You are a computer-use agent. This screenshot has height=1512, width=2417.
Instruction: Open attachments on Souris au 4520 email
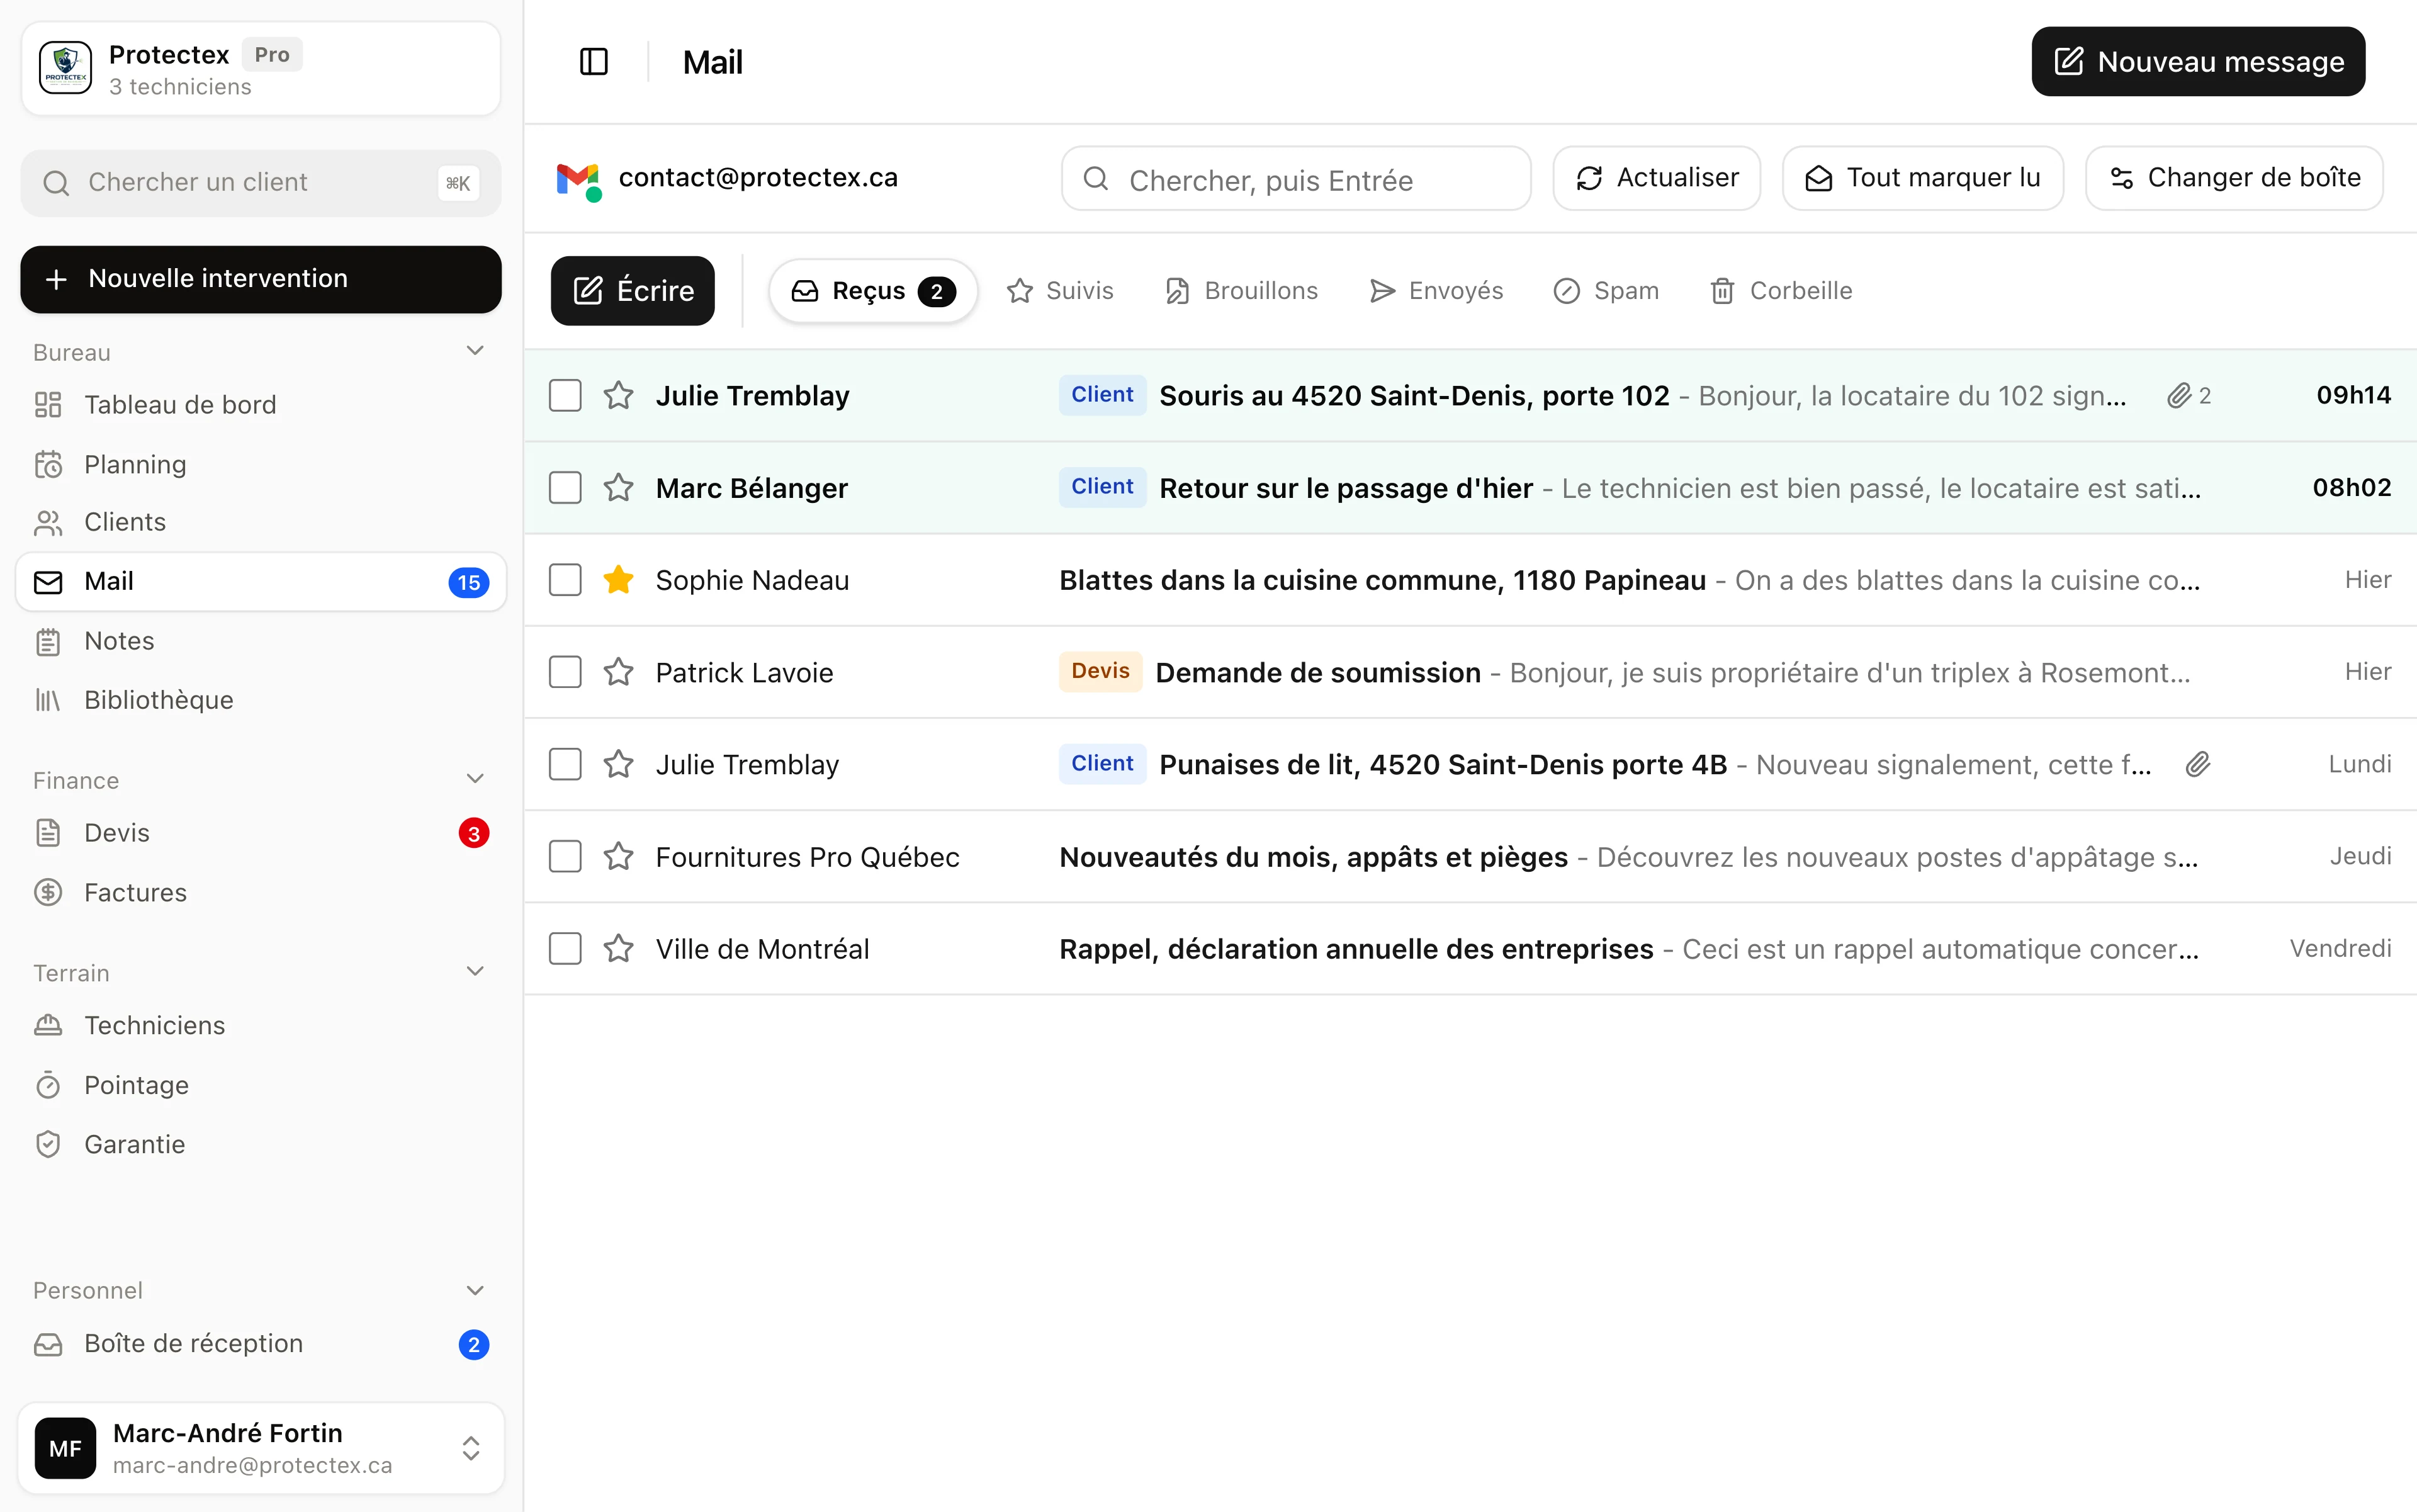point(2189,396)
